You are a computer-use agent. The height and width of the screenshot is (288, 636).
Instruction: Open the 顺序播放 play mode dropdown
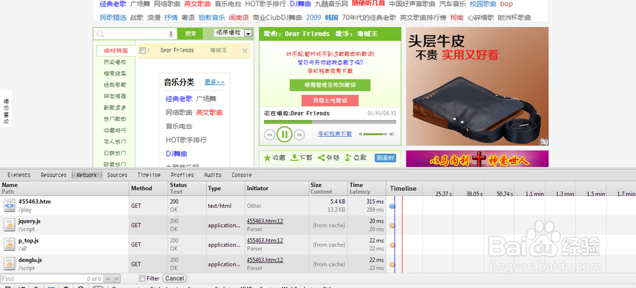(x=233, y=33)
